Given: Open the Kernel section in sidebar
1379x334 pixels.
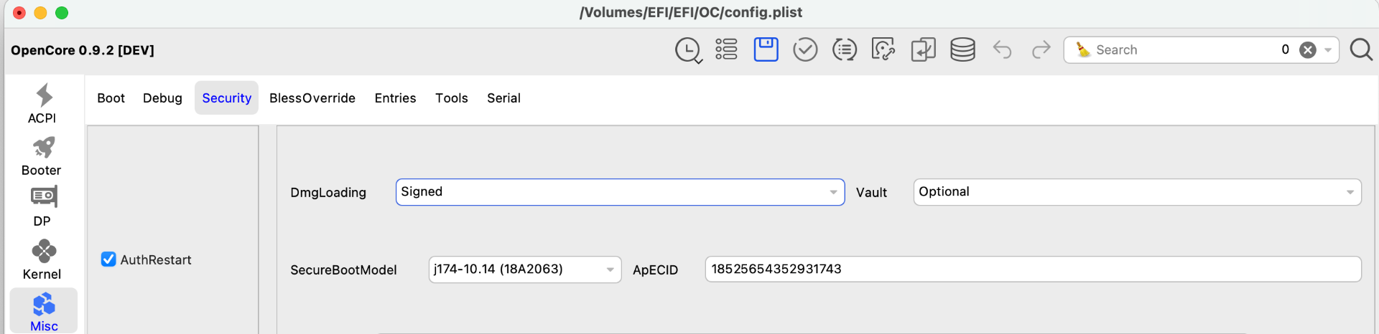Looking at the screenshot, I should click(42, 259).
